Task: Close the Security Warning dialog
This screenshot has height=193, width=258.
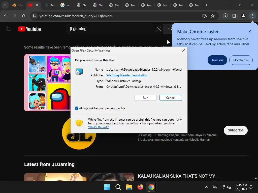Action: pyautogui.click(x=184, y=50)
